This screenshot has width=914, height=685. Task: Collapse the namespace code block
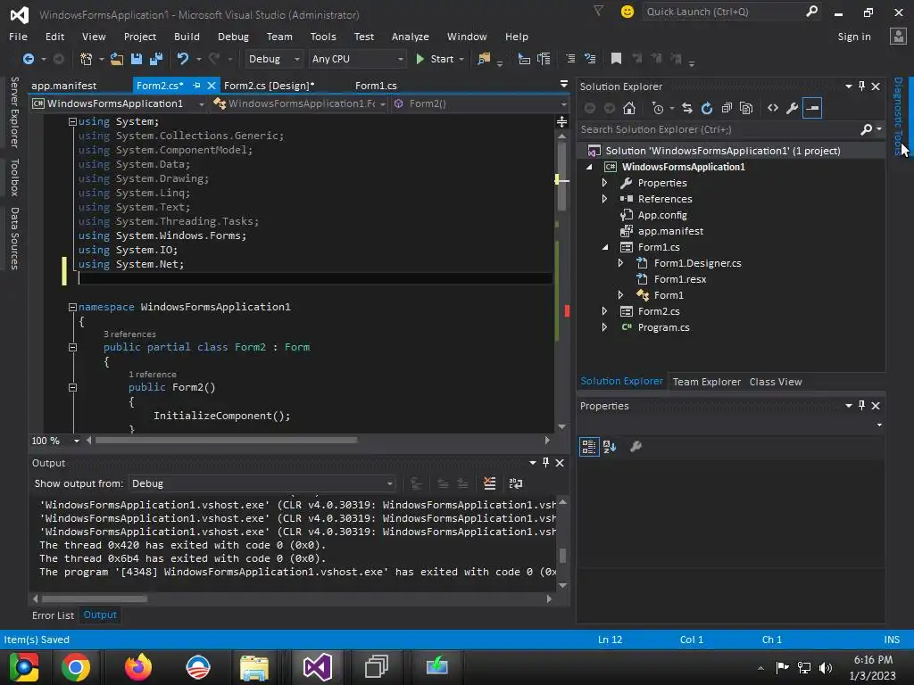(x=72, y=307)
